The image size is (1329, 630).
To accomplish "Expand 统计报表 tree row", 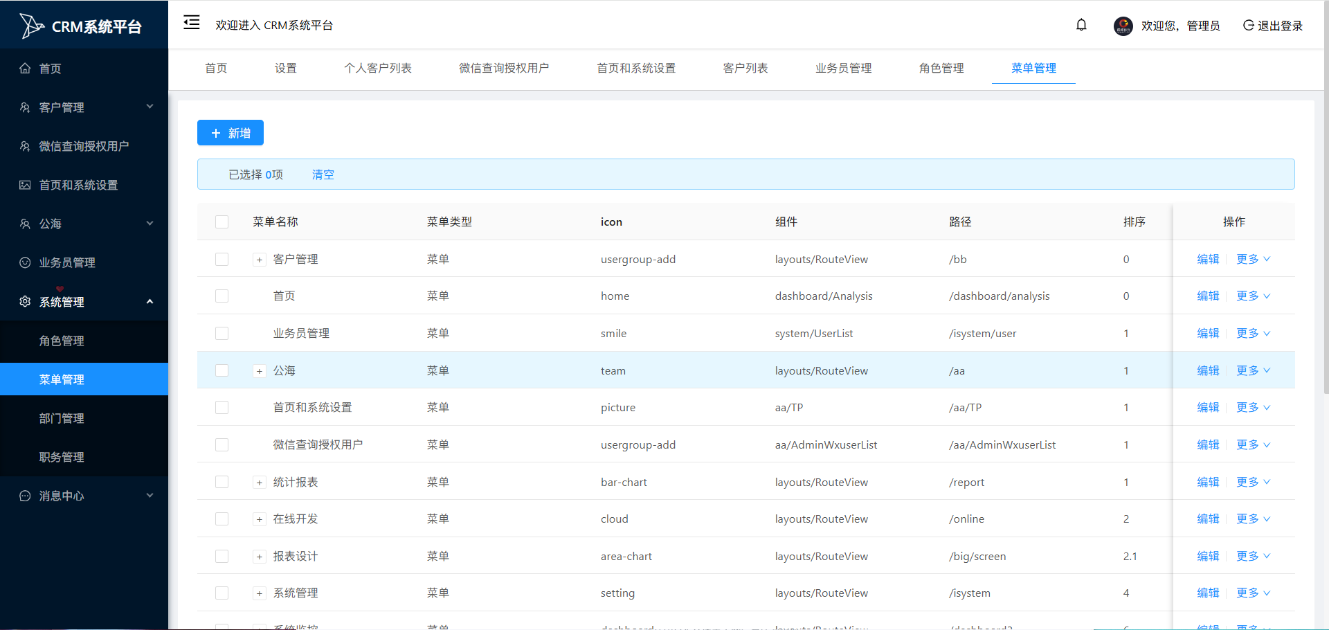I will [260, 483].
